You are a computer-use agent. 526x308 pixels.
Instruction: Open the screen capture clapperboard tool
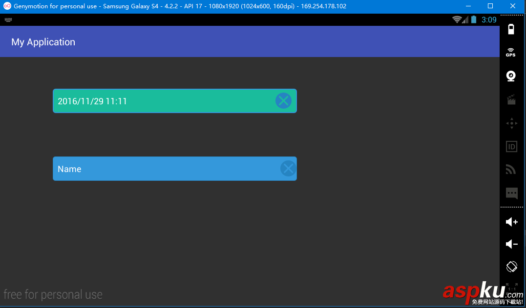(511, 99)
